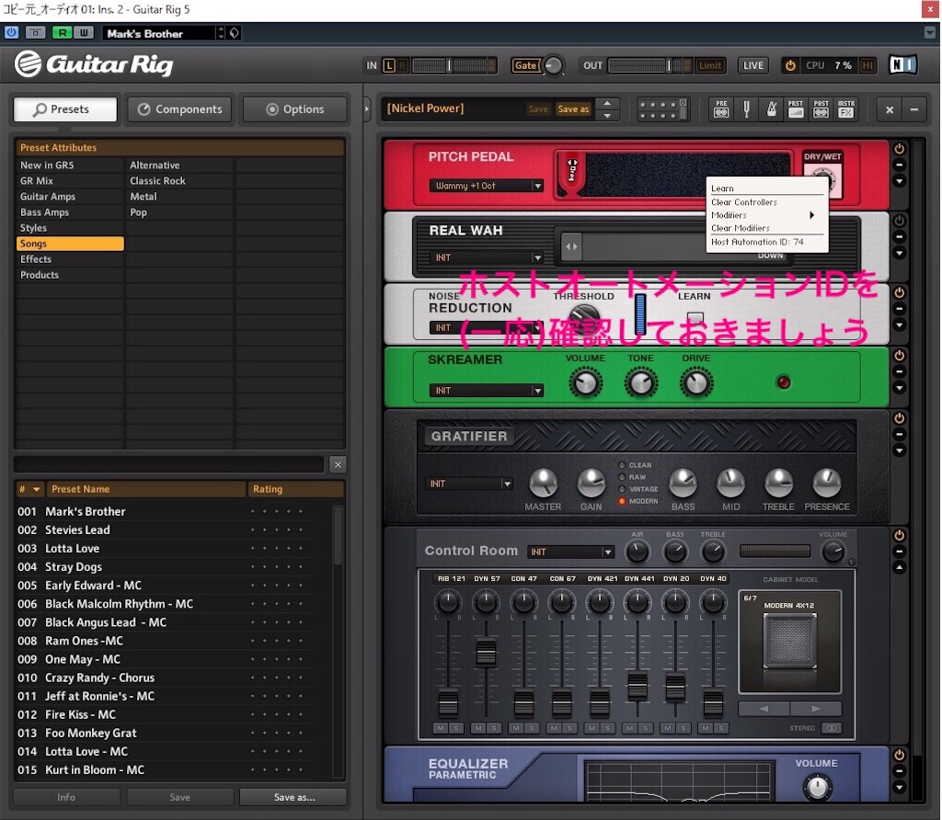Clear the rack with the X icon
This screenshot has width=942, height=820.
point(890,109)
